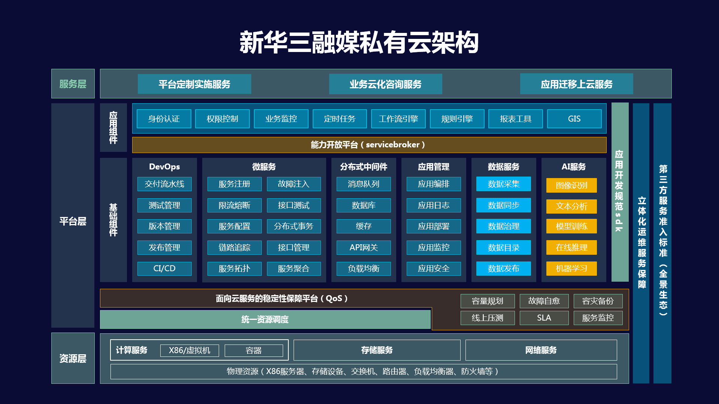Image resolution: width=719 pixels, height=404 pixels.
Task: Select the 应用安全 box
Action: coord(434,269)
